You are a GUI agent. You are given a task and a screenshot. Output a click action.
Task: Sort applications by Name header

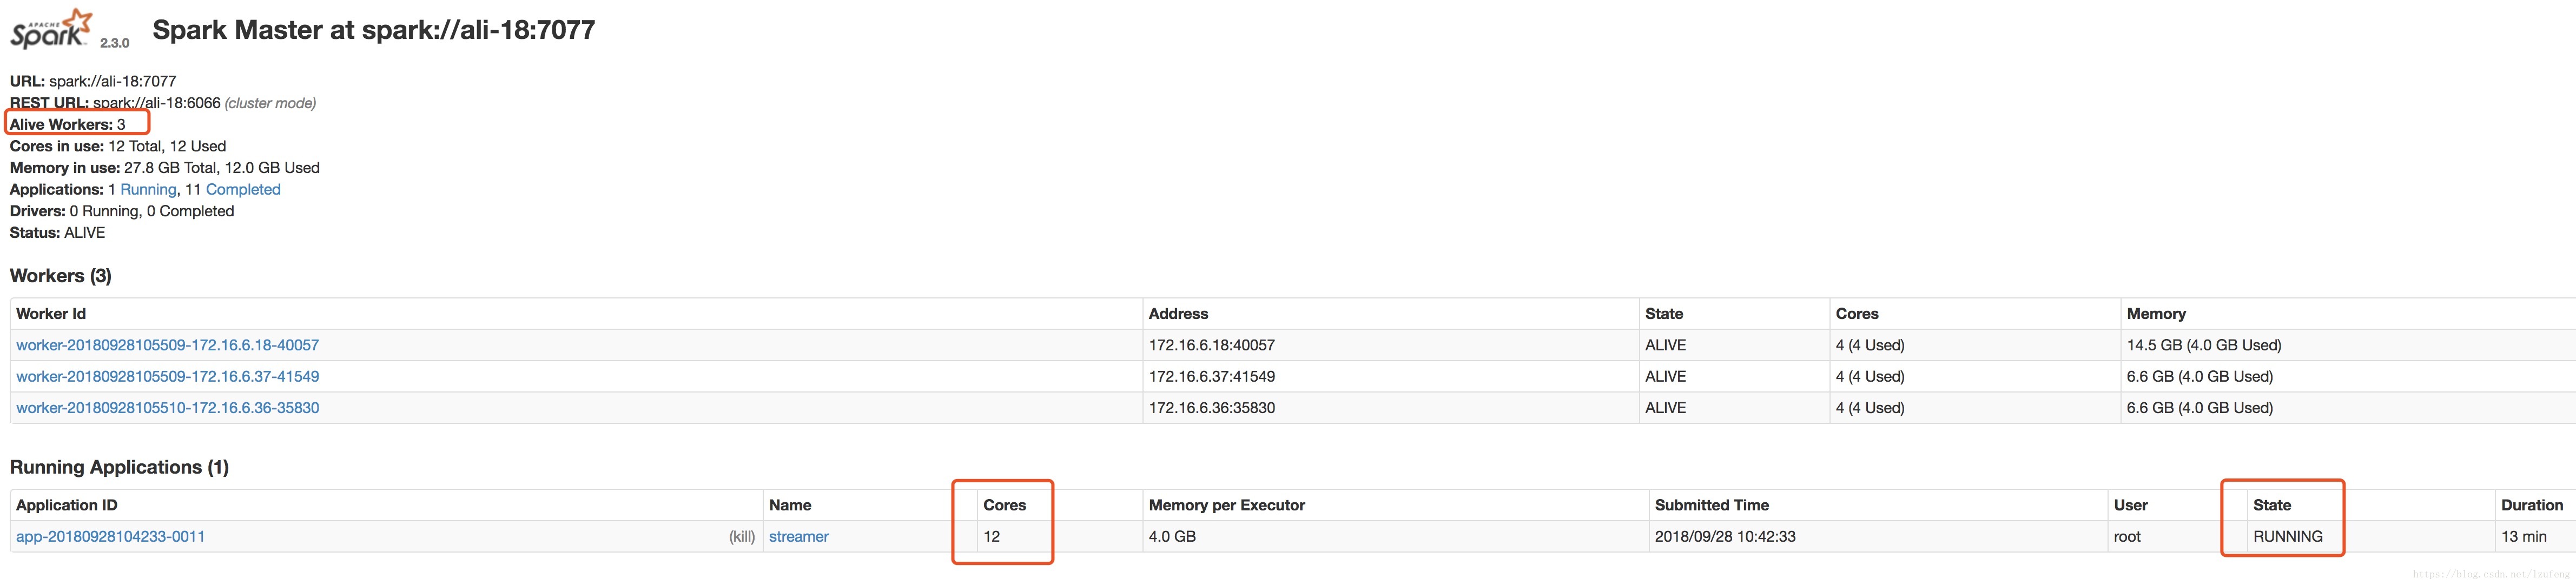click(x=790, y=505)
